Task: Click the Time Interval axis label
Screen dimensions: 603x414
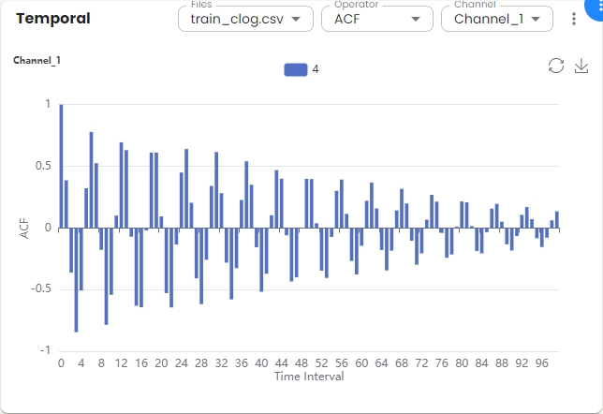Action: (309, 377)
